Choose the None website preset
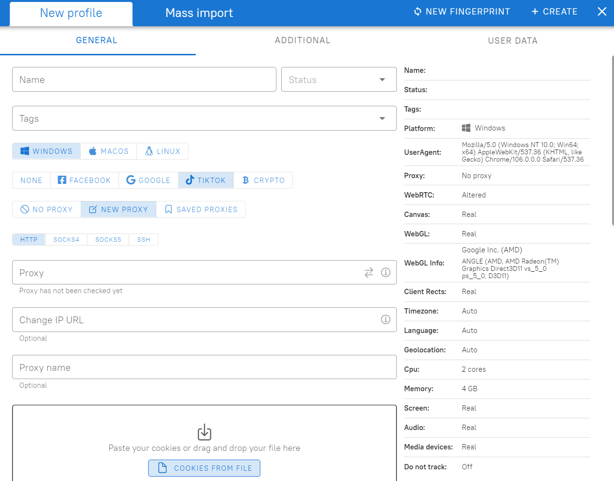The width and height of the screenshot is (614, 481). pos(31,181)
